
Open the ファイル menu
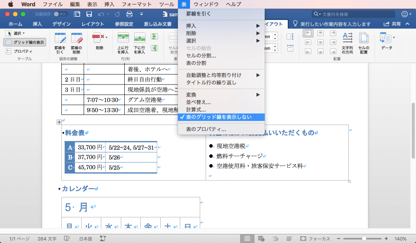[x=52, y=4]
